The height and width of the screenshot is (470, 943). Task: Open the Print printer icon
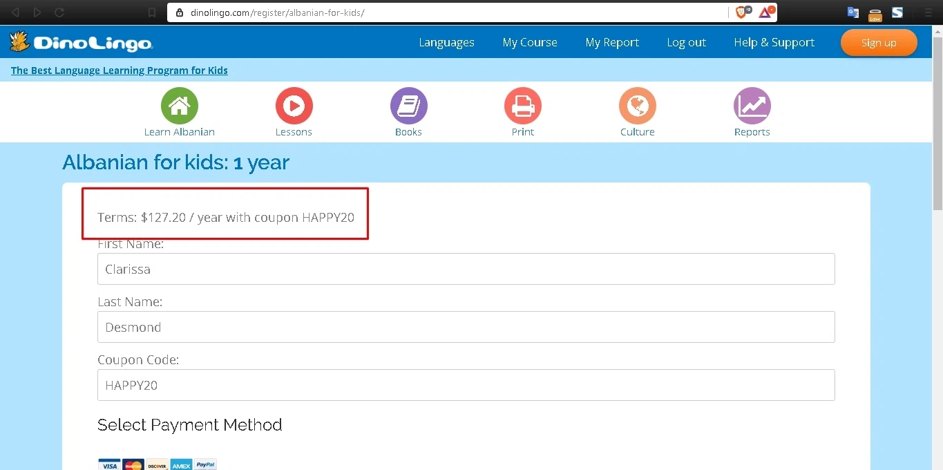pos(523,106)
